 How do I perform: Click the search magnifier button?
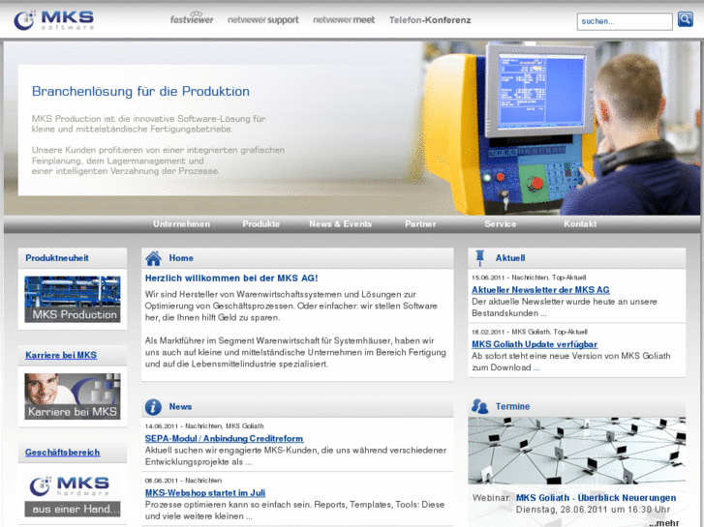686,19
